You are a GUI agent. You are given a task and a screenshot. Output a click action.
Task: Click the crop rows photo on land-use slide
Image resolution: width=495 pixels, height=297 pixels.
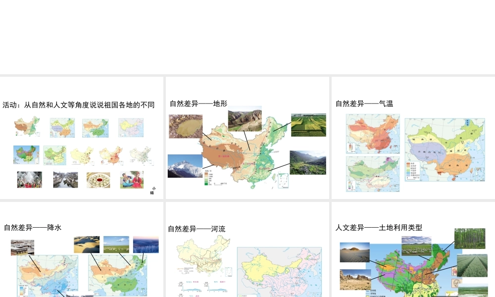pyautogui.click(x=472, y=266)
